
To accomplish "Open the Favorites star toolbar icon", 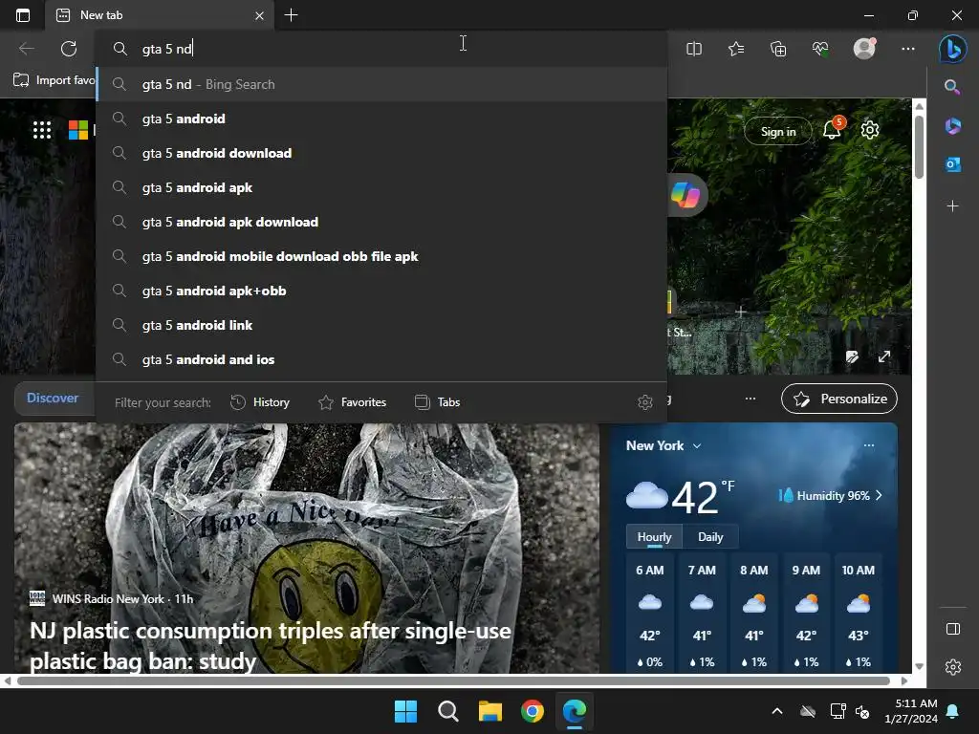I will tap(736, 49).
